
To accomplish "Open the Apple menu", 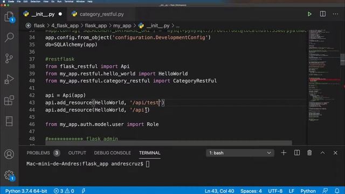I will pyautogui.click(x=4, y=1).
